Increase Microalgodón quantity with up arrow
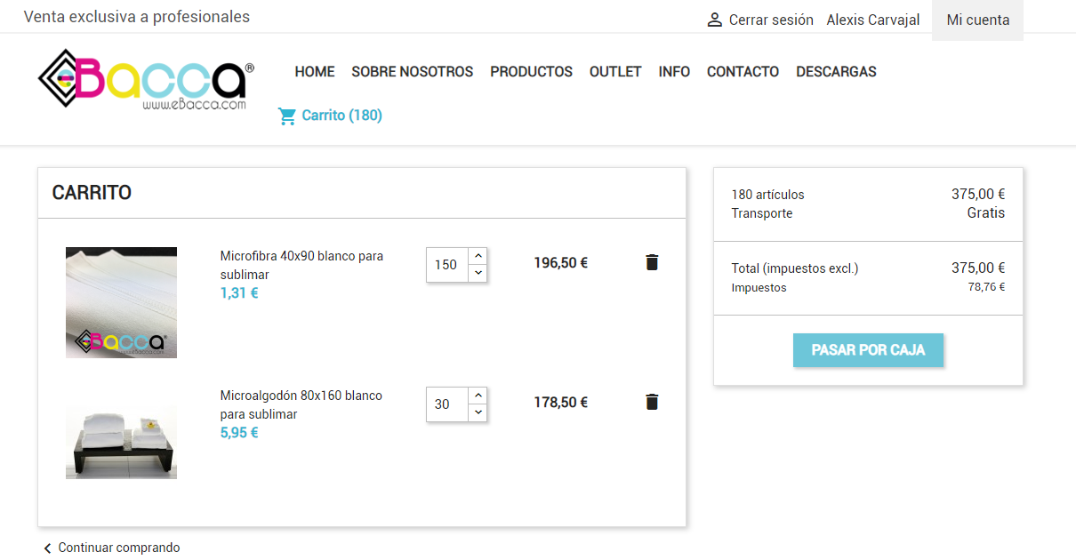The height and width of the screenshot is (560, 1076). click(x=478, y=395)
